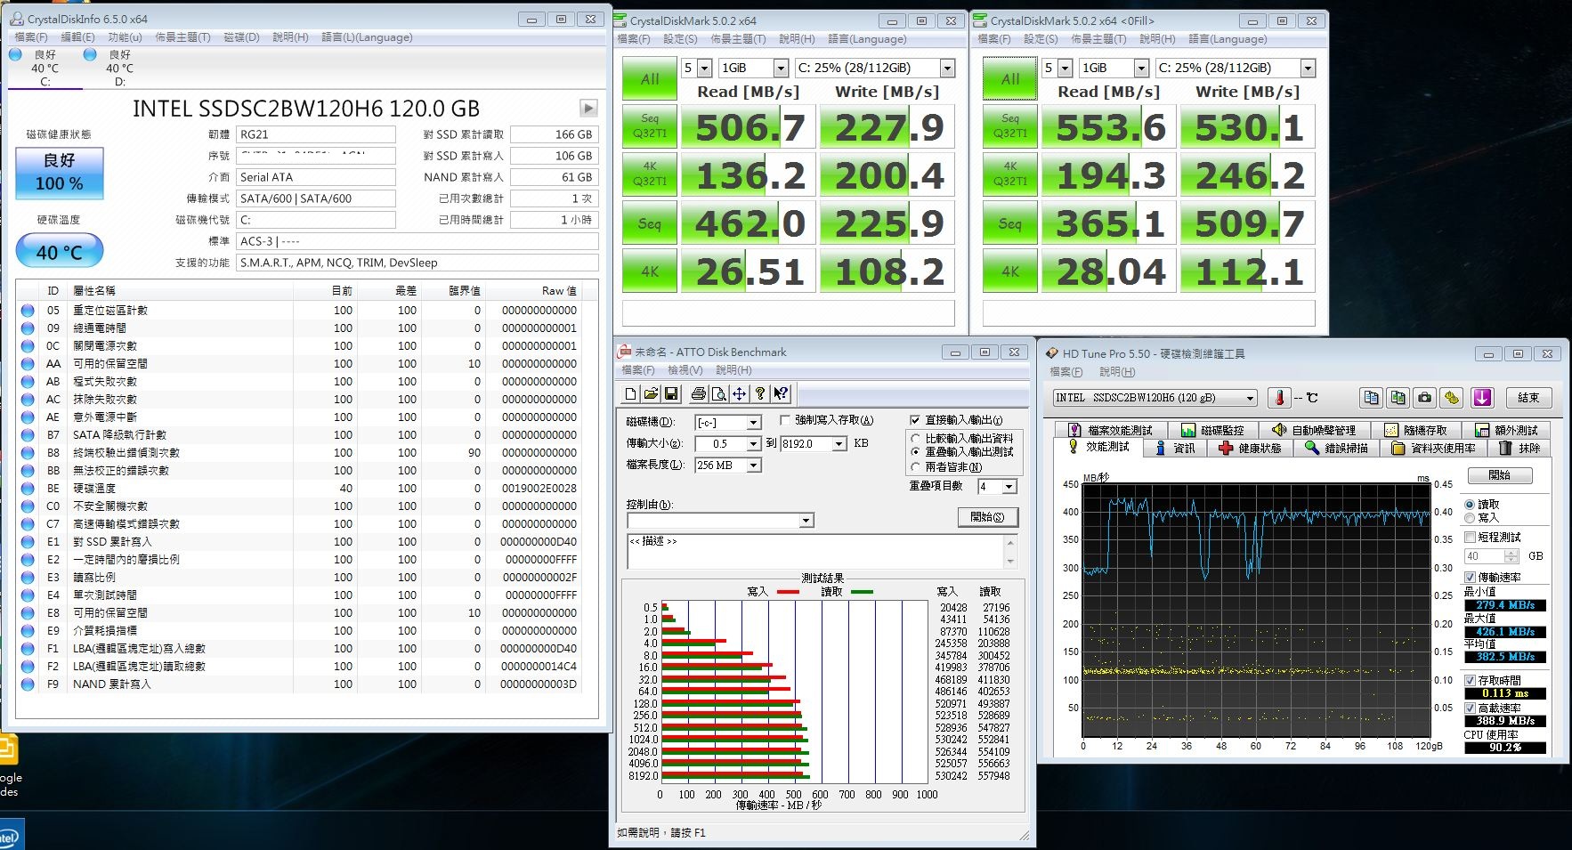Click the 控制由 combo box field in ATTO
This screenshot has width=1572, height=850.
[720, 521]
